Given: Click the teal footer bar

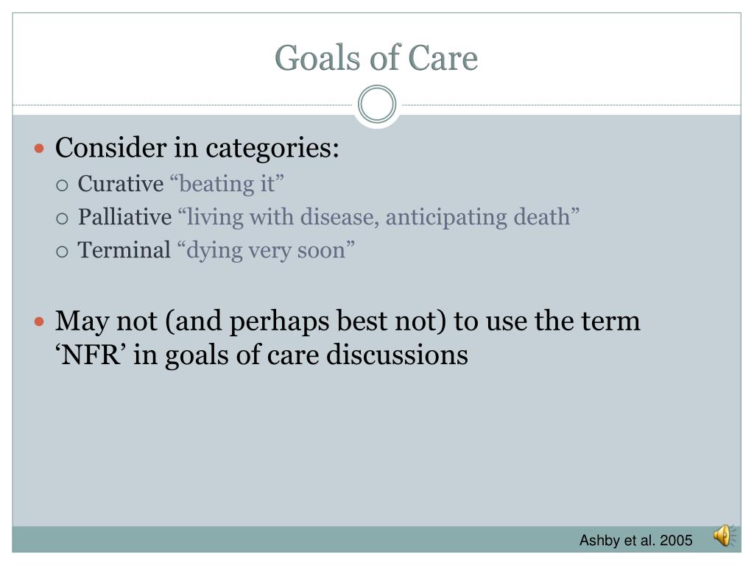Looking at the screenshot, I should (376, 539).
